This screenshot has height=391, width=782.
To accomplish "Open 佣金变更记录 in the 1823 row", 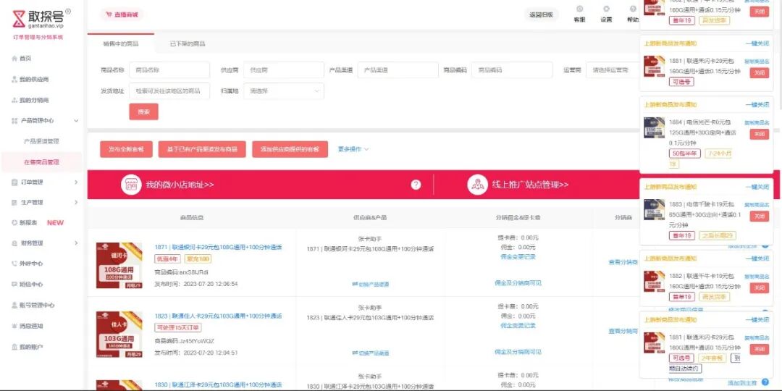I will pyautogui.click(x=518, y=326).
